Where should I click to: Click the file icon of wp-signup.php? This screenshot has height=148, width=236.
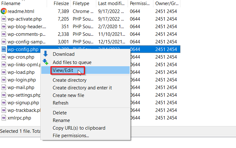(x=4, y=102)
